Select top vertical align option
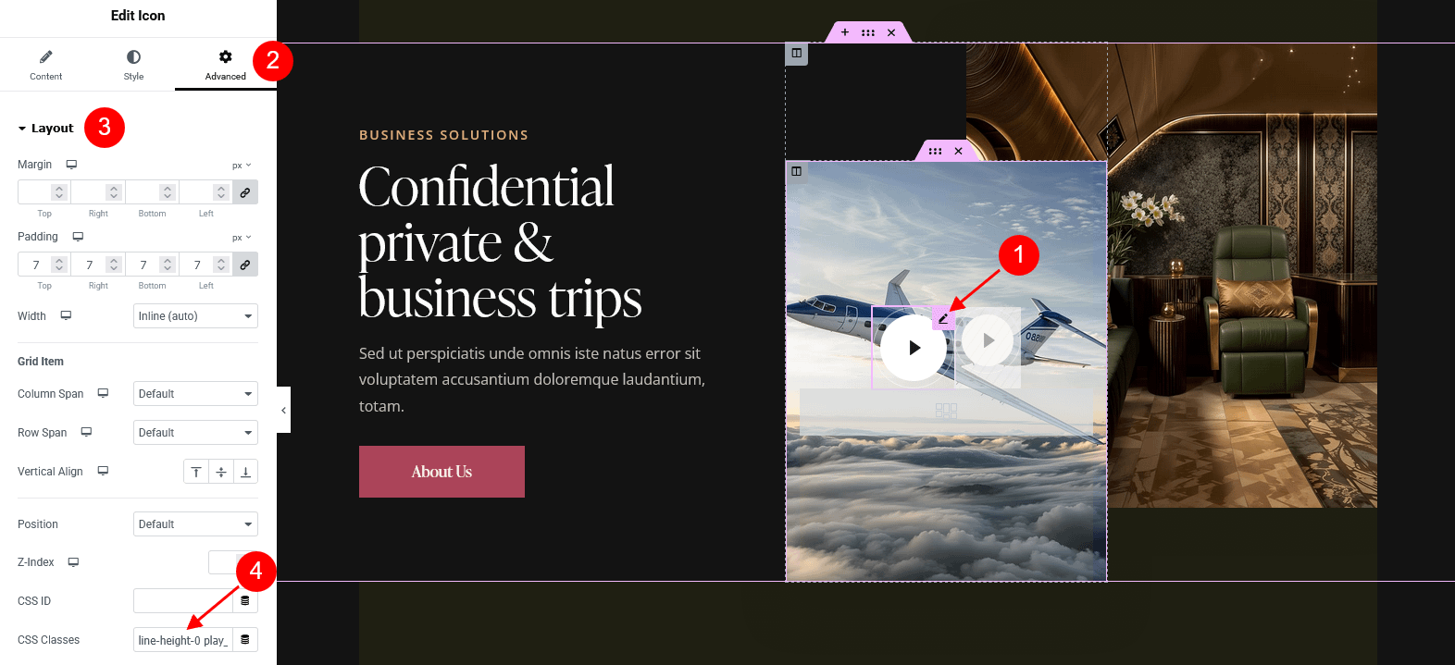Screen dimensions: 1455x665 click(x=196, y=472)
